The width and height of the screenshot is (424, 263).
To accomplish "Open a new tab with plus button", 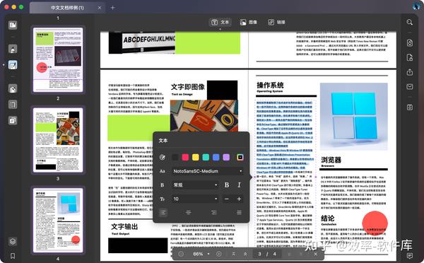I will pyautogui.click(x=113, y=8).
